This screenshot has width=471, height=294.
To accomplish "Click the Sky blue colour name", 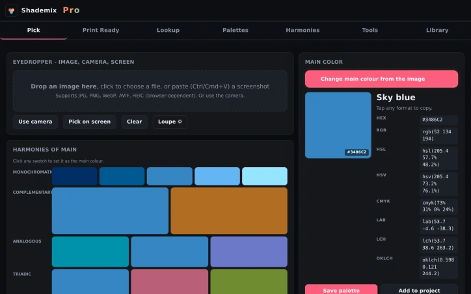I will pyautogui.click(x=396, y=98).
